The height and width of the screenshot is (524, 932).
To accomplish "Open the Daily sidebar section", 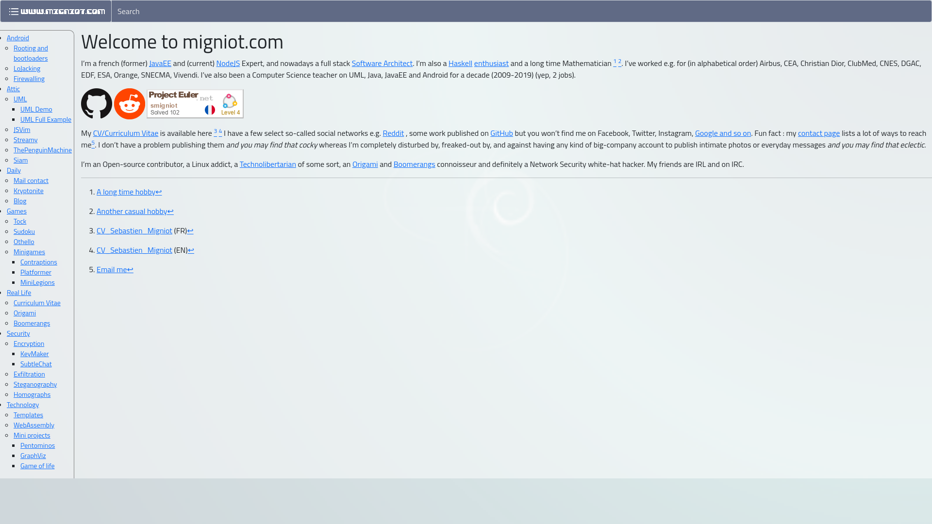I will [x=14, y=170].
